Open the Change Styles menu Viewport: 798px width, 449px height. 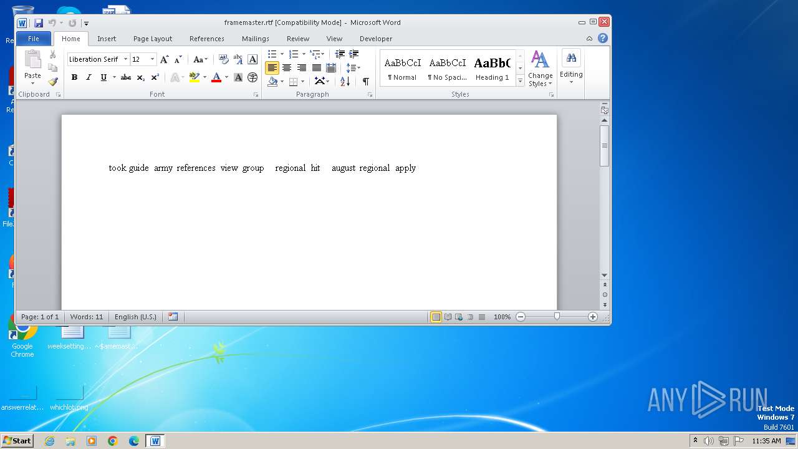click(x=540, y=69)
